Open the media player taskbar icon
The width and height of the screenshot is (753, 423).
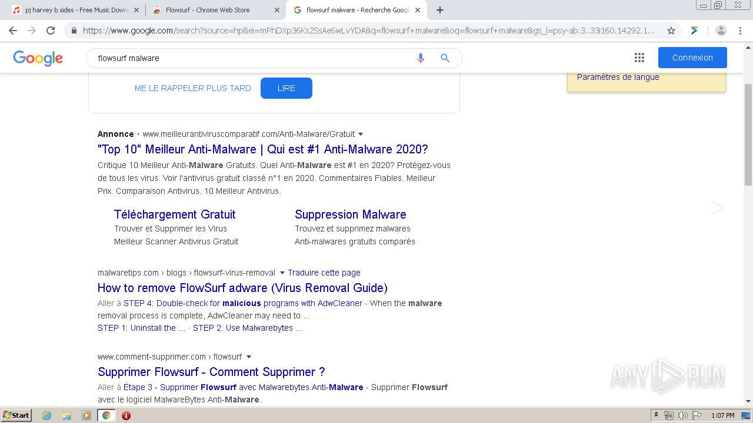(86, 415)
